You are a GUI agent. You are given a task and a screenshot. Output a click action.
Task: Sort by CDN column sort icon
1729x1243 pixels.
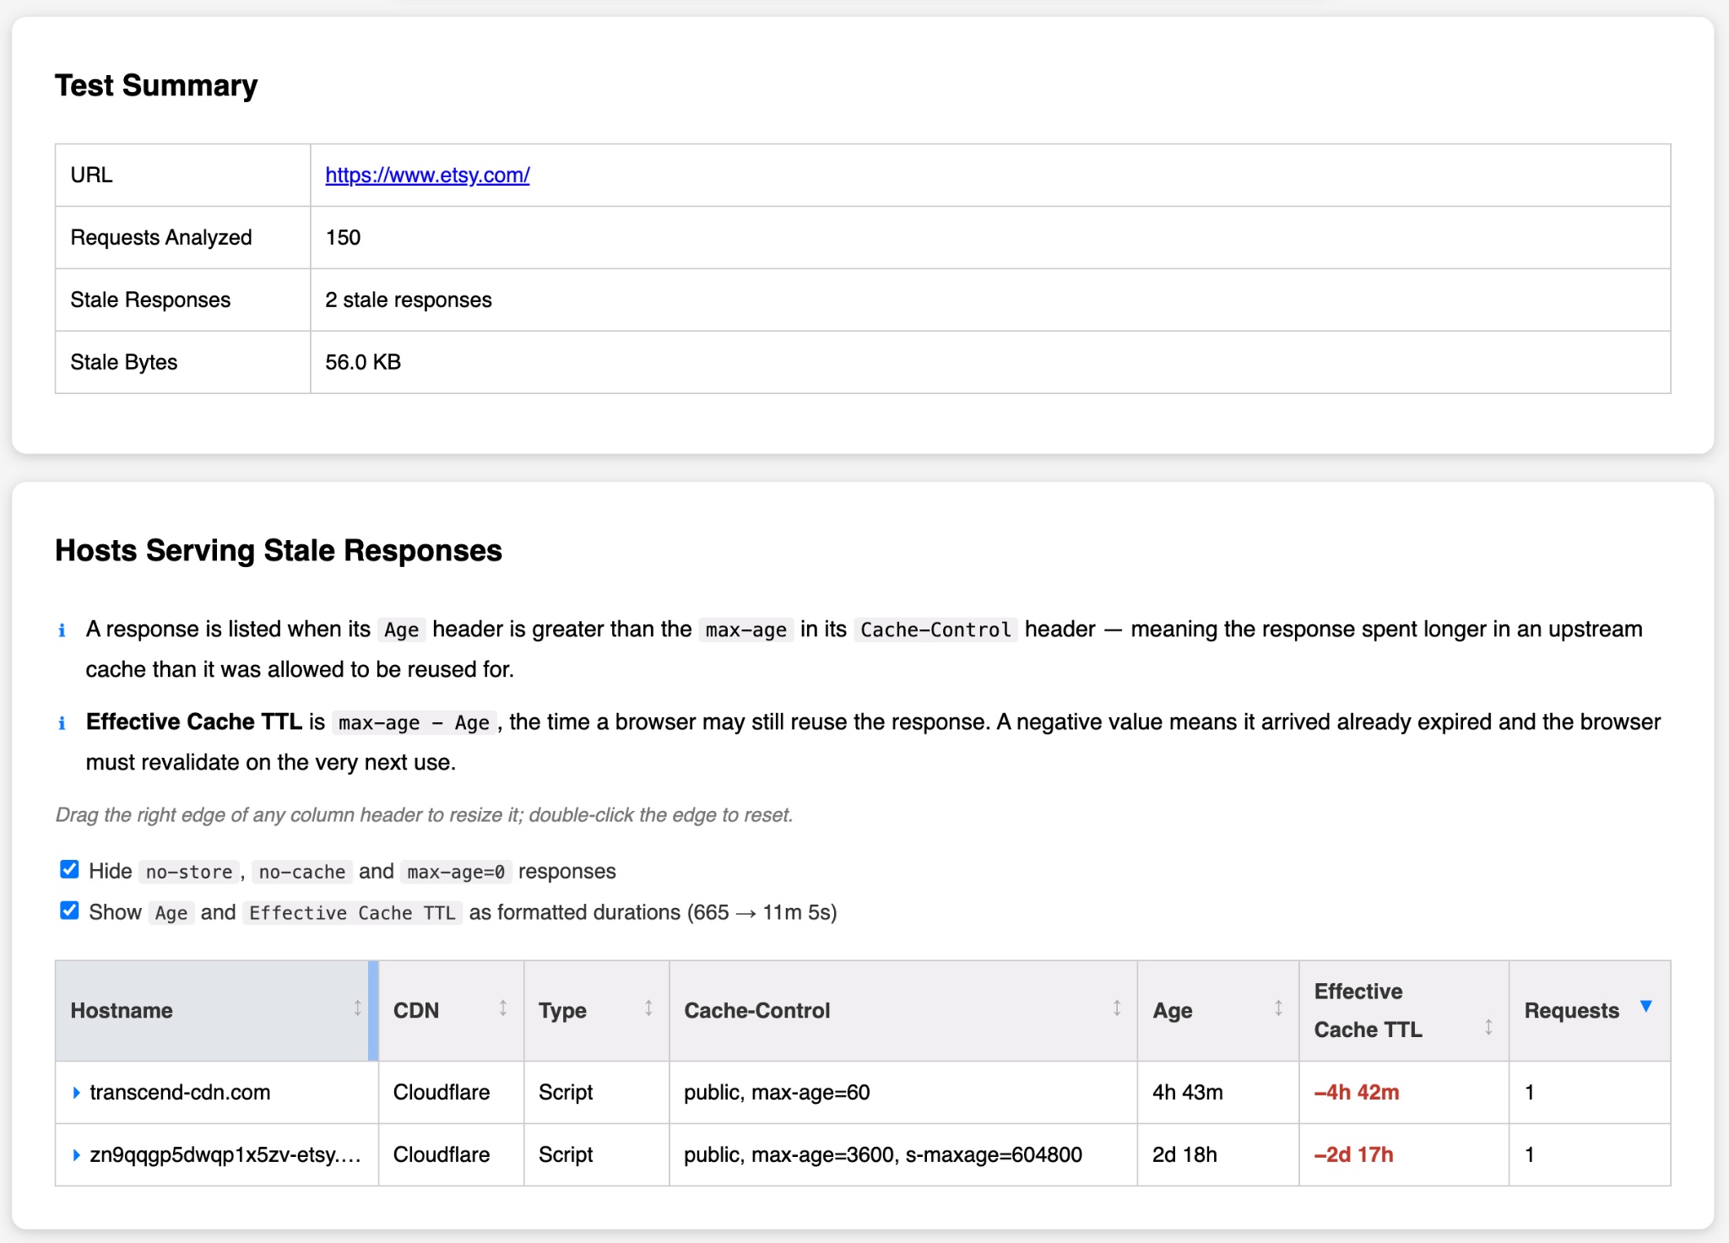(502, 1008)
